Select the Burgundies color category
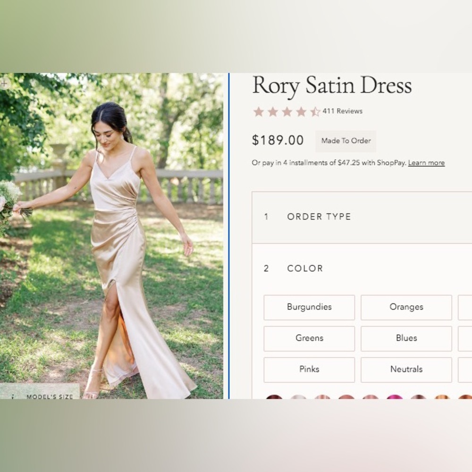 [x=309, y=307]
